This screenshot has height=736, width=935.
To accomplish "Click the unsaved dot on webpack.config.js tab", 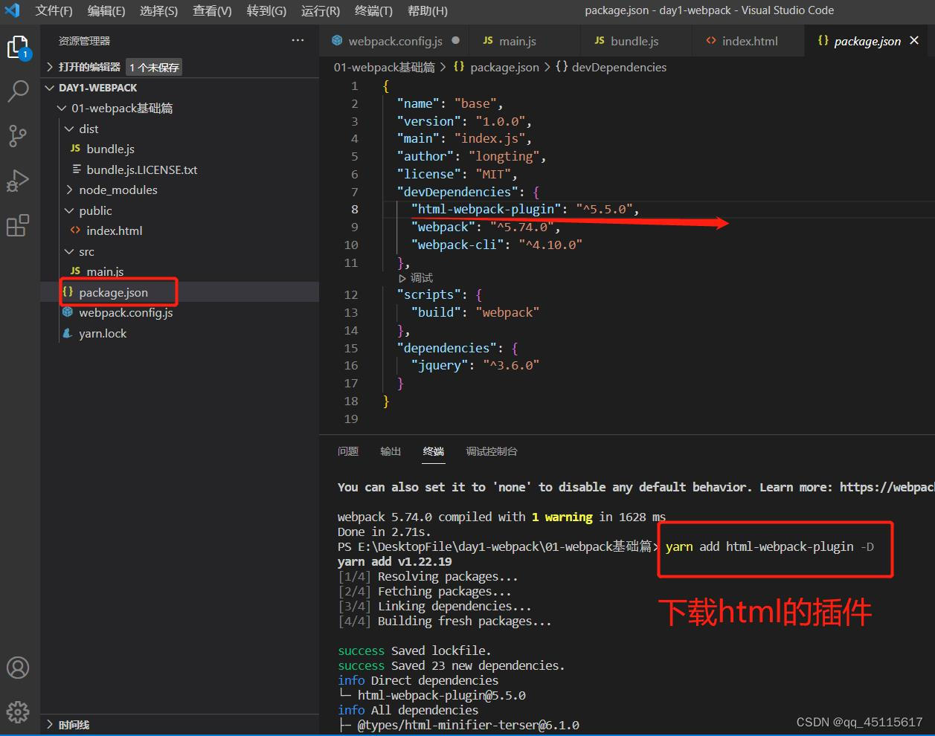I will coord(455,41).
